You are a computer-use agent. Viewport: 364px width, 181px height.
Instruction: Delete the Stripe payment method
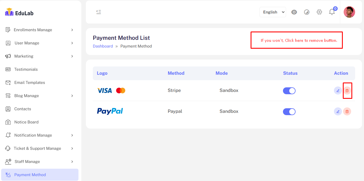click(x=347, y=91)
